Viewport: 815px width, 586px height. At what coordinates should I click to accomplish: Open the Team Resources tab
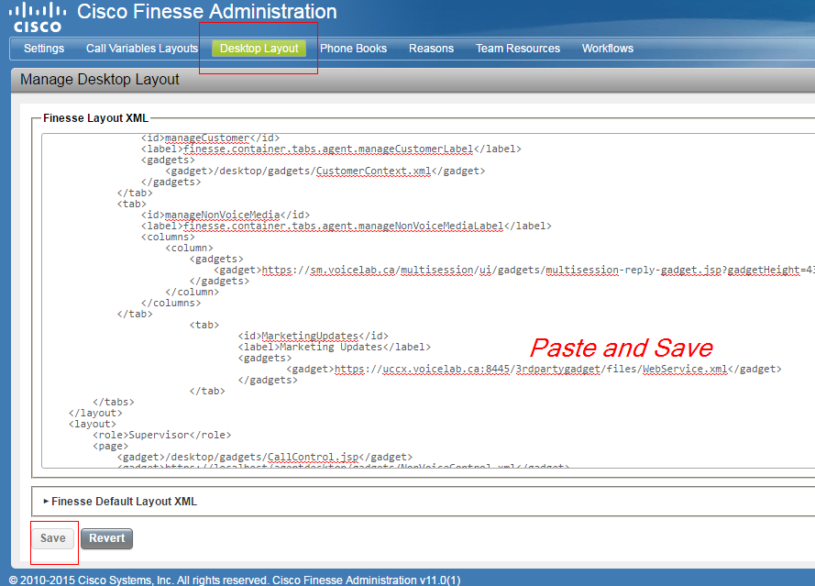(518, 49)
